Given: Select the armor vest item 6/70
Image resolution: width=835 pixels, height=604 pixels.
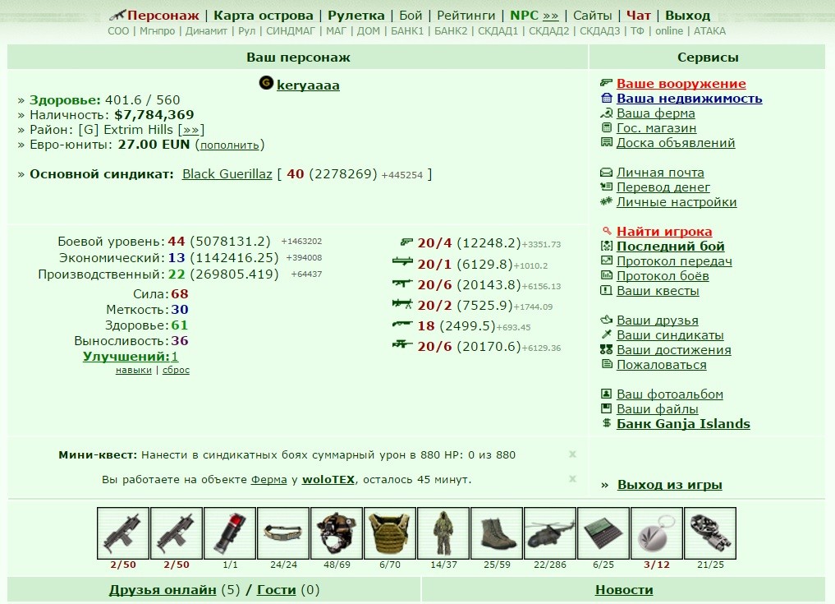Looking at the screenshot, I should click(390, 533).
